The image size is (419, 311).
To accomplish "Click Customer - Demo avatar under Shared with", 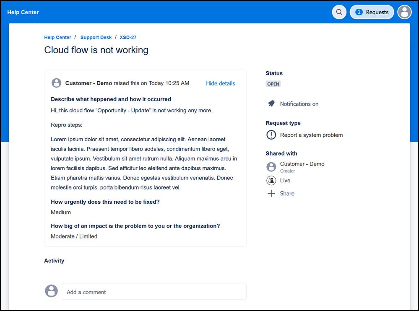I will (x=271, y=167).
